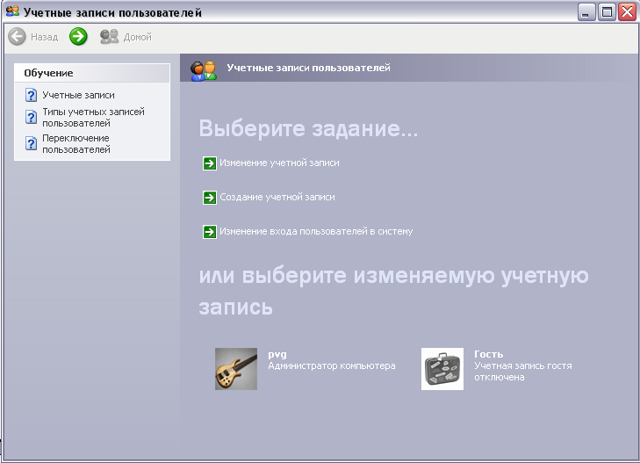
Task: Maximize the user accounts window
Action: (607, 11)
